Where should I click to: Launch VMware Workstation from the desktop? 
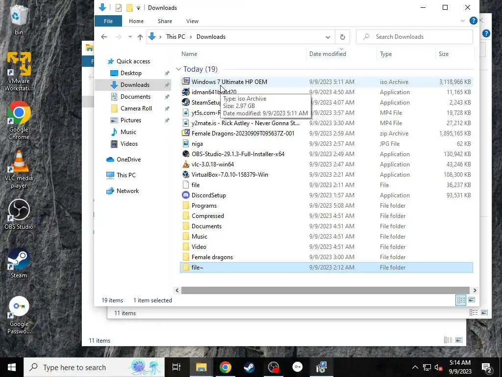tap(19, 71)
